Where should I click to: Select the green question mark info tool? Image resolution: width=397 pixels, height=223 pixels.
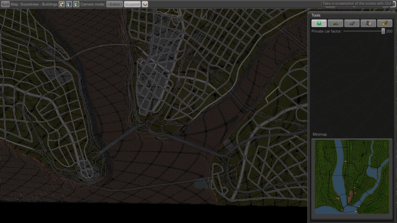[x=319, y=23]
